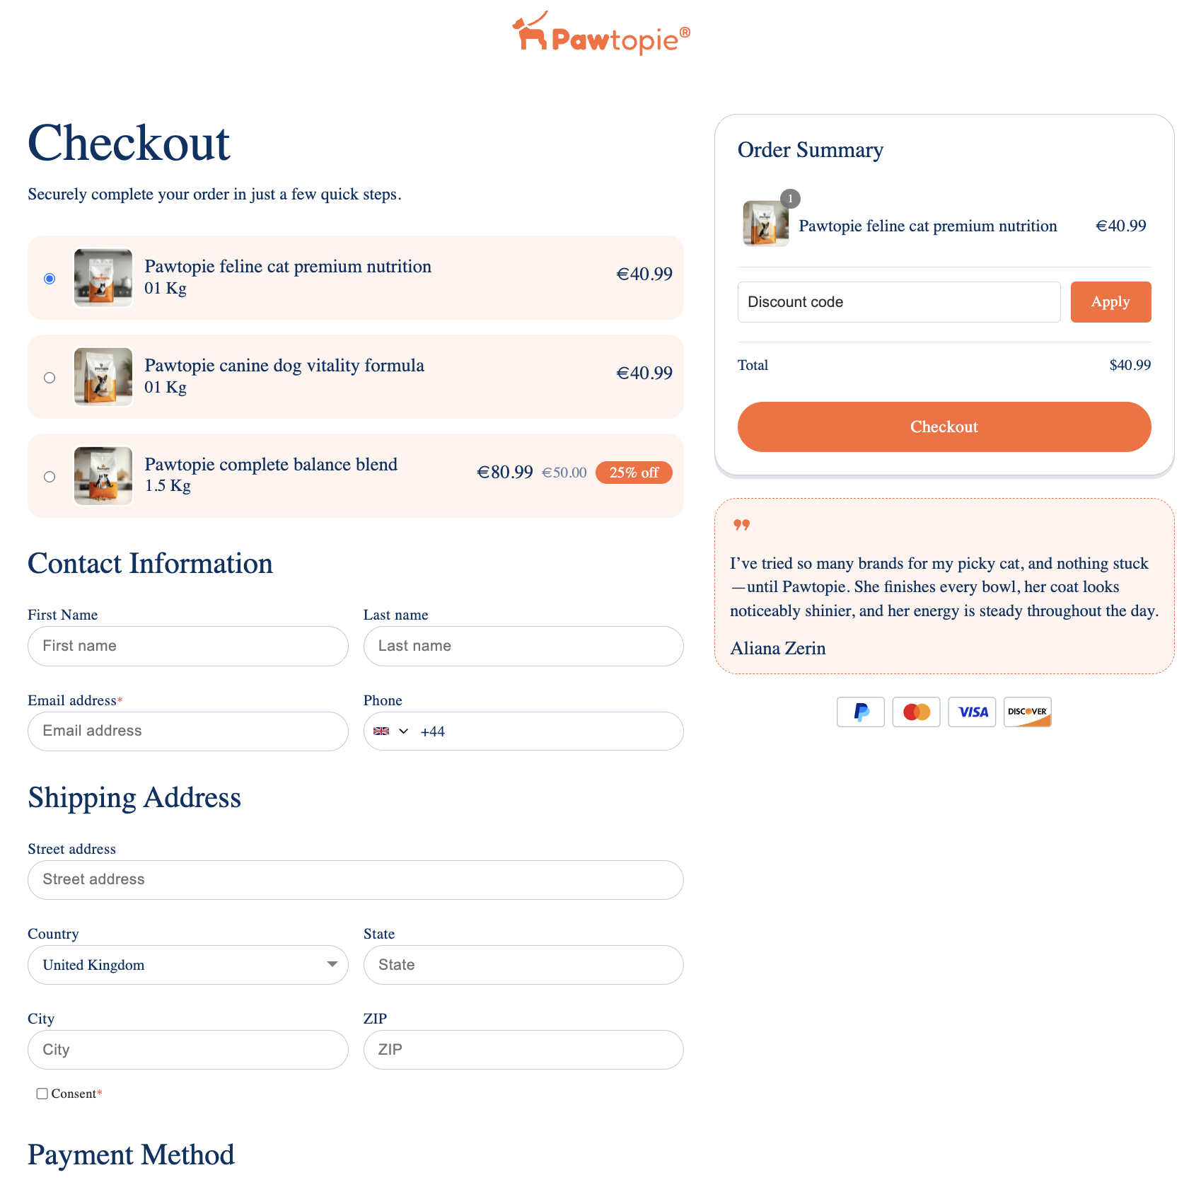Click the feline cat nutrition product thumbnail

point(103,278)
